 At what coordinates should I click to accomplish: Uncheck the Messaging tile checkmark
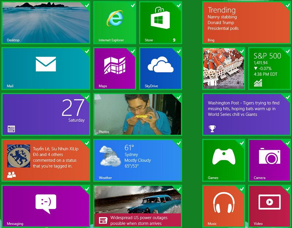tap(87, 189)
